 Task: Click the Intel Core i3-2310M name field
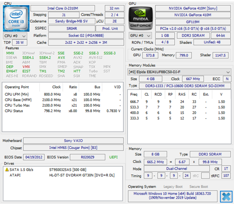tap(63, 8)
